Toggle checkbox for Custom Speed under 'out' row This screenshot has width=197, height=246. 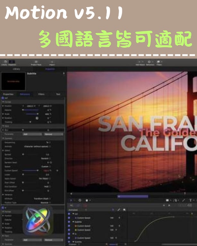pyautogui.click(x=69, y=218)
